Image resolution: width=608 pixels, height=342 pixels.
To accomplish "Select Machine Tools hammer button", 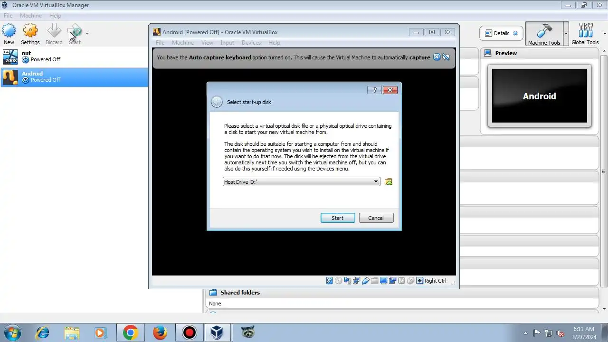I will 544,33.
